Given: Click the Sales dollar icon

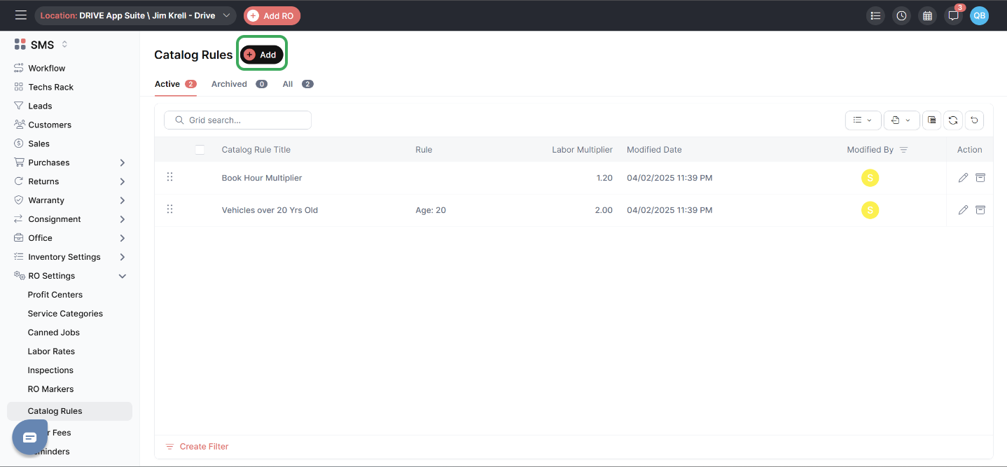Looking at the screenshot, I should (19, 144).
